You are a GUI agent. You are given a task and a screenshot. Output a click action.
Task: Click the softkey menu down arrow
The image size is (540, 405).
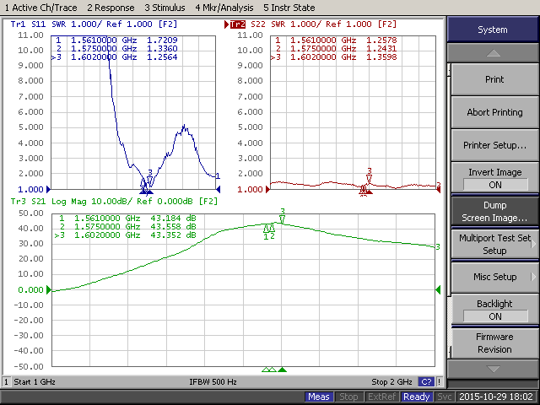pos(493,370)
